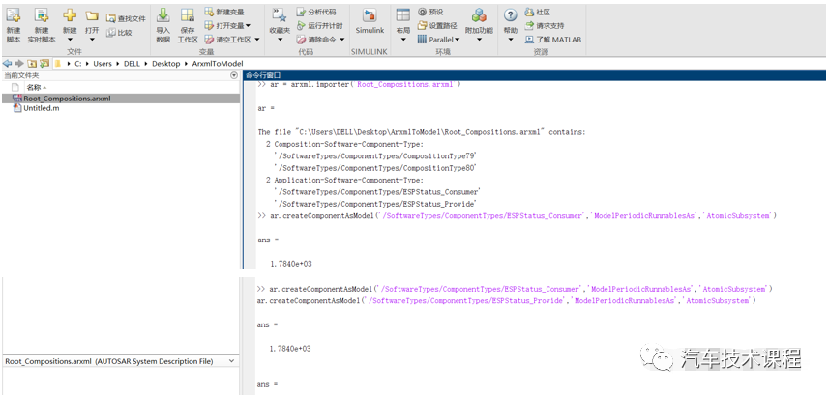Click the yellow plus 新建 icon
Image resolution: width=828 pixels, height=395 pixels.
[70, 15]
